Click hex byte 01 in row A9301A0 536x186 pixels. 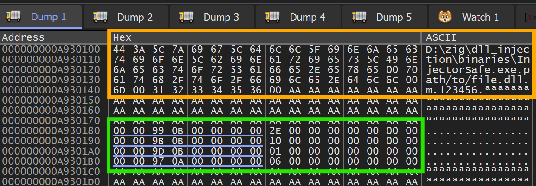276,151
